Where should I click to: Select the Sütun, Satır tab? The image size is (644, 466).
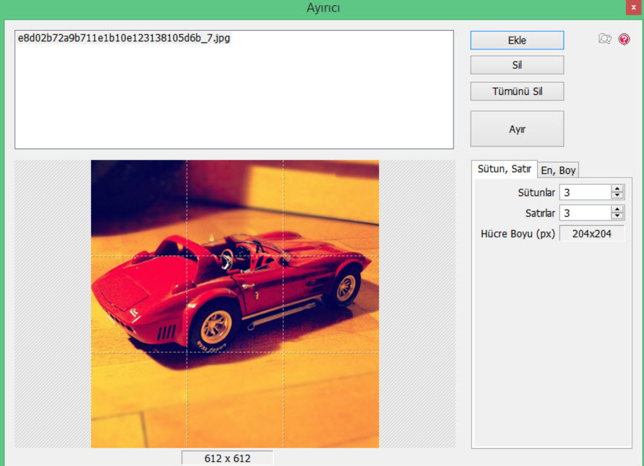(x=504, y=169)
